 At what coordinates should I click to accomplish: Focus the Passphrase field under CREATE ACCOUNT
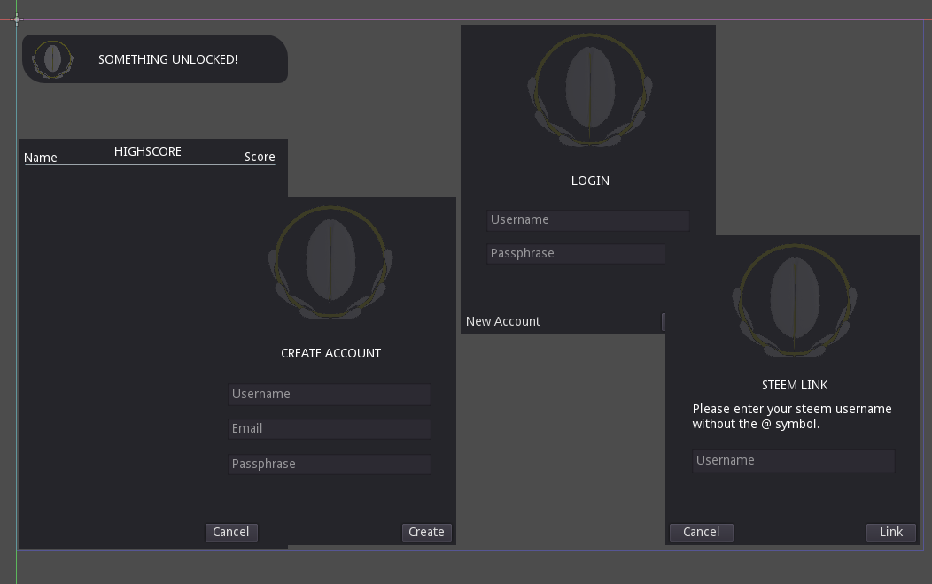(x=330, y=465)
